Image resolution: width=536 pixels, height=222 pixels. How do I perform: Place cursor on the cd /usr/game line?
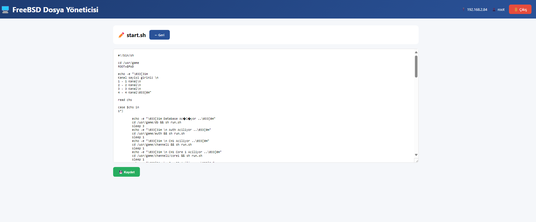(129, 63)
